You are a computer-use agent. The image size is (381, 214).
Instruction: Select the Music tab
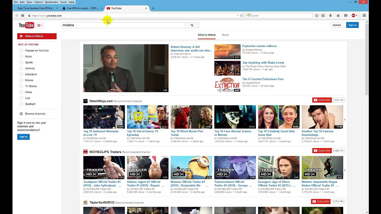225,35
